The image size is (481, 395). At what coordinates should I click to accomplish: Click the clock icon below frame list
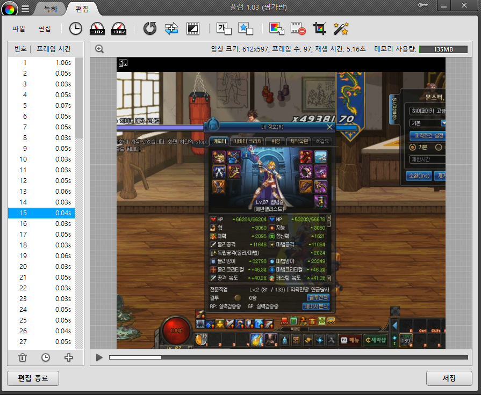click(46, 357)
